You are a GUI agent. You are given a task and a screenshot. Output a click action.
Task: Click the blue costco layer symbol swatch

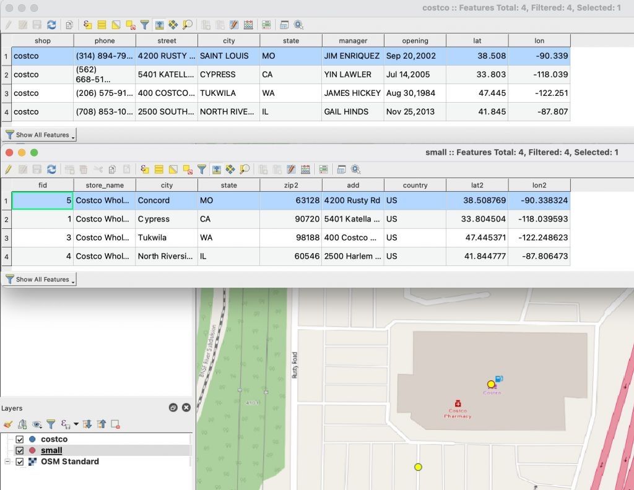pos(32,439)
